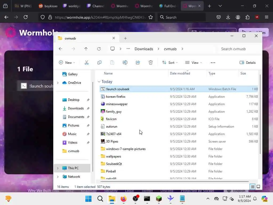
Task: Open terminal from the taskbar
Action: tap(147, 199)
